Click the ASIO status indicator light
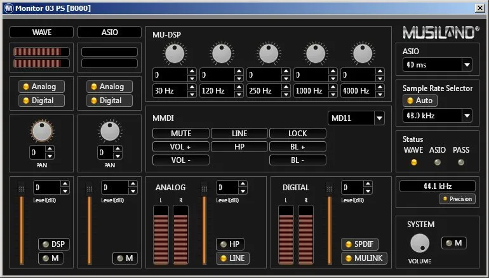Screen dimensions: 489x278 pyautogui.click(x=438, y=162)
